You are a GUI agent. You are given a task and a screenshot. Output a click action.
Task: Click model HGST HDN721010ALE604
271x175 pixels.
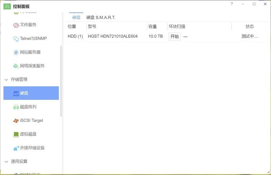point(113,36)
